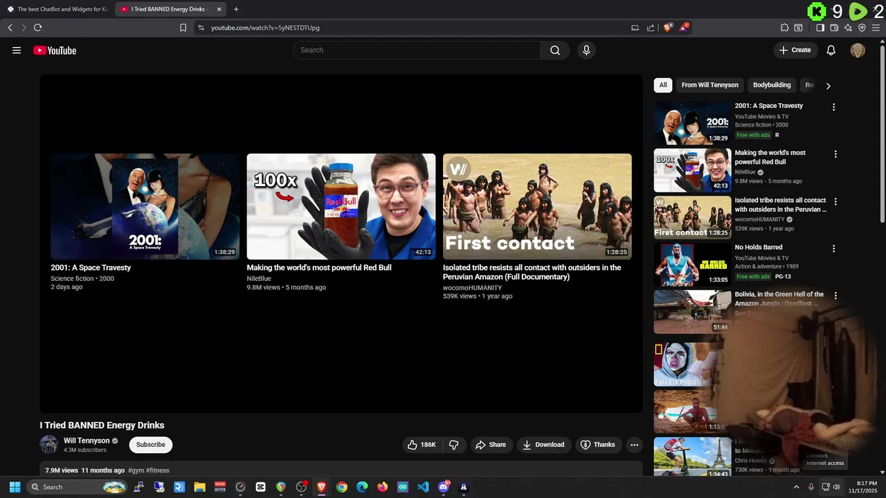Open Brave Leo AI sparkle icon
The image size is (886, 498).
848,28
